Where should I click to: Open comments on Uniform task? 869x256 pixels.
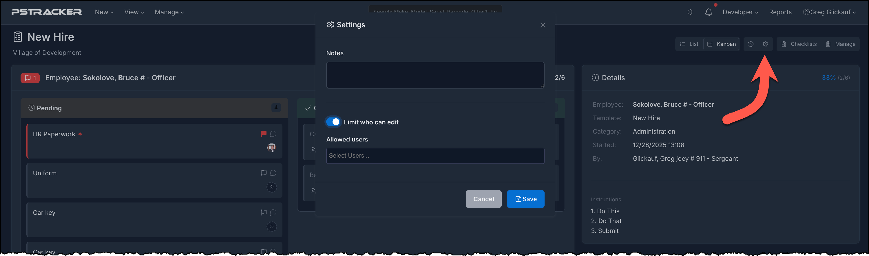273,173
